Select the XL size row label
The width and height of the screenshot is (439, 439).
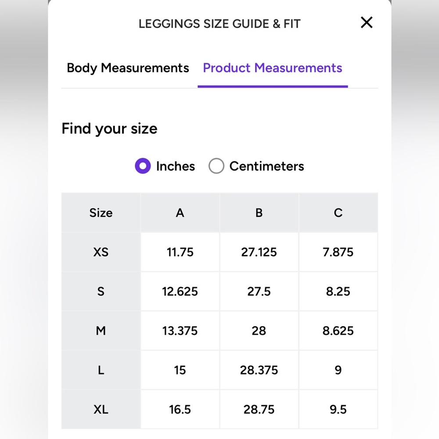click(x=101, y=409)
